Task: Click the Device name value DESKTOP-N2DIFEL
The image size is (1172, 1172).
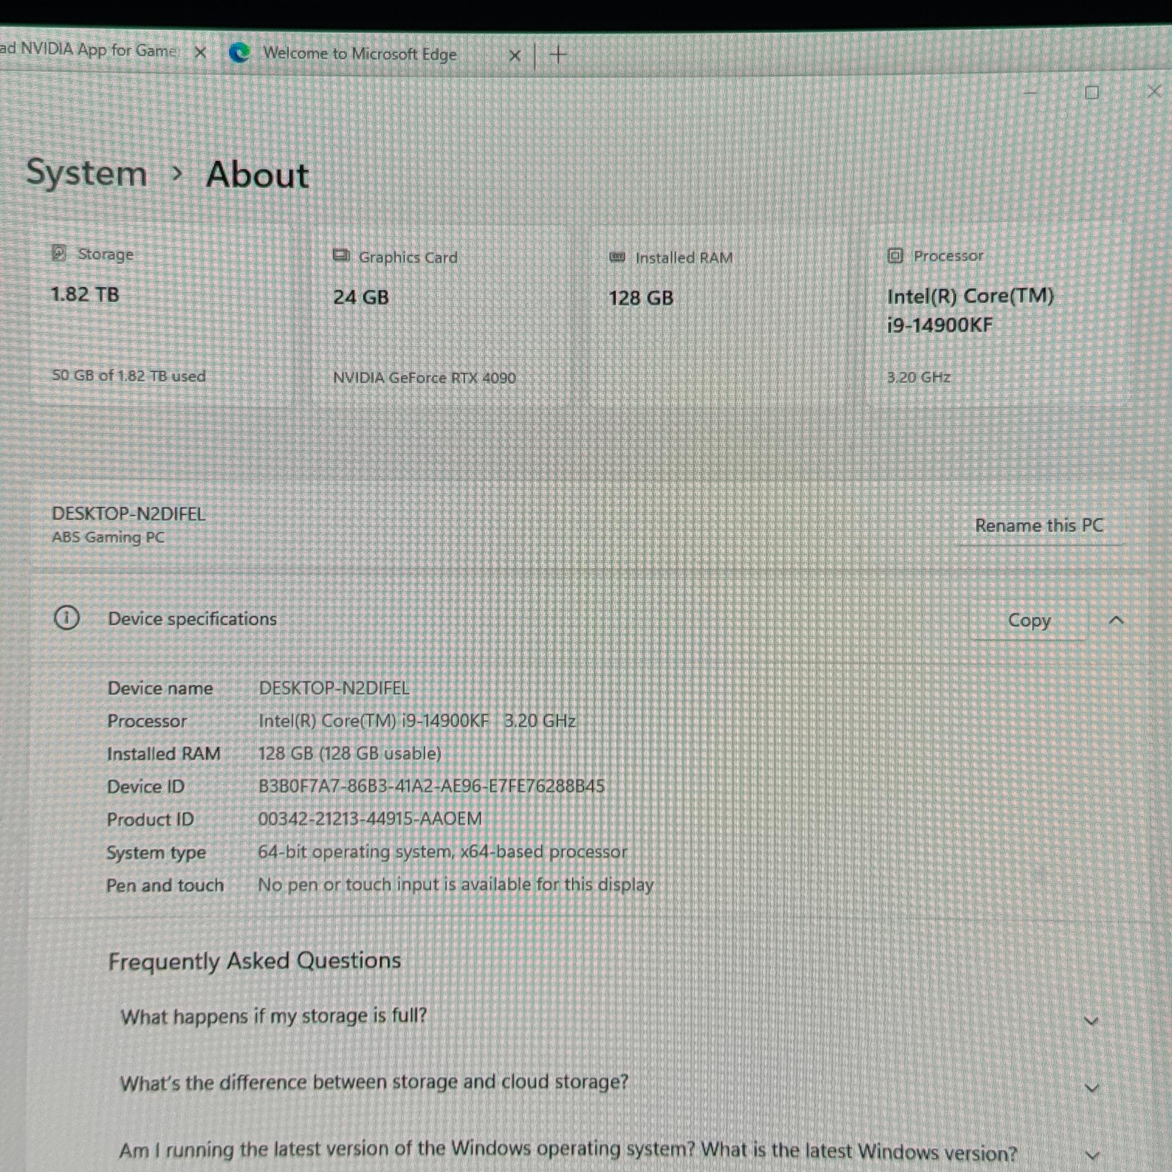Action: click(334, 688)
